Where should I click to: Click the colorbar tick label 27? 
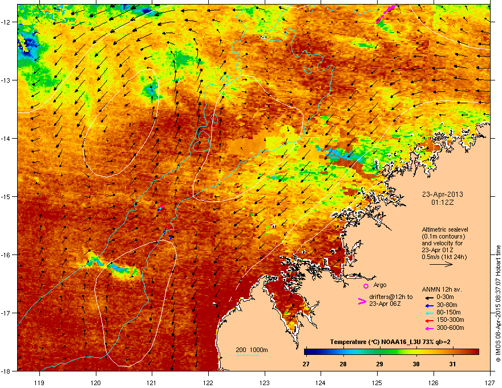pyautogui.click(x=306, y=364)
